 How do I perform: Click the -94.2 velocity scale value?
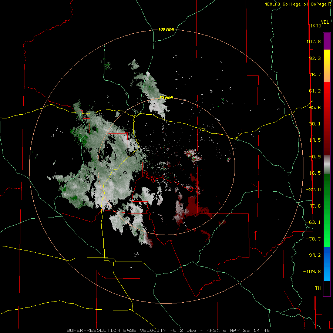coord(313,255)
